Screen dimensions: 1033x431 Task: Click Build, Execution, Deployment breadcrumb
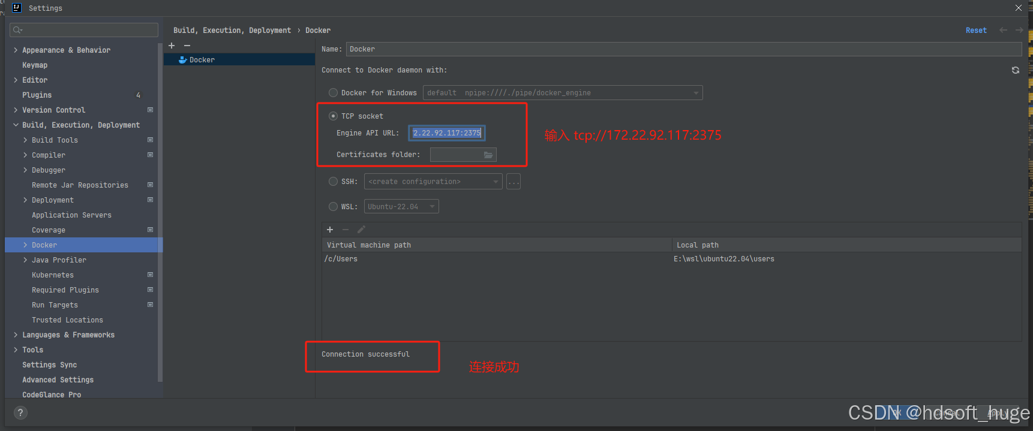[232, 31]
